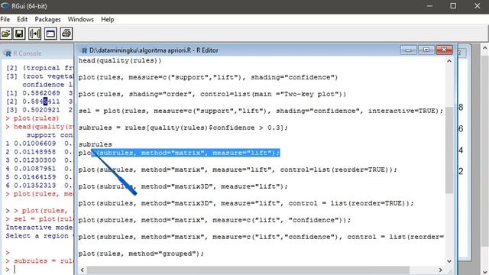The height and width of the screenshot is (275, 489).
Task: Open the File menu
Action: 5,19
